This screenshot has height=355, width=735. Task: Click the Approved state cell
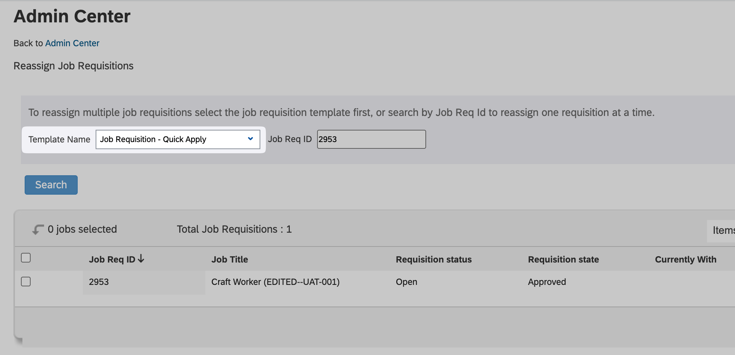(547, 282)
